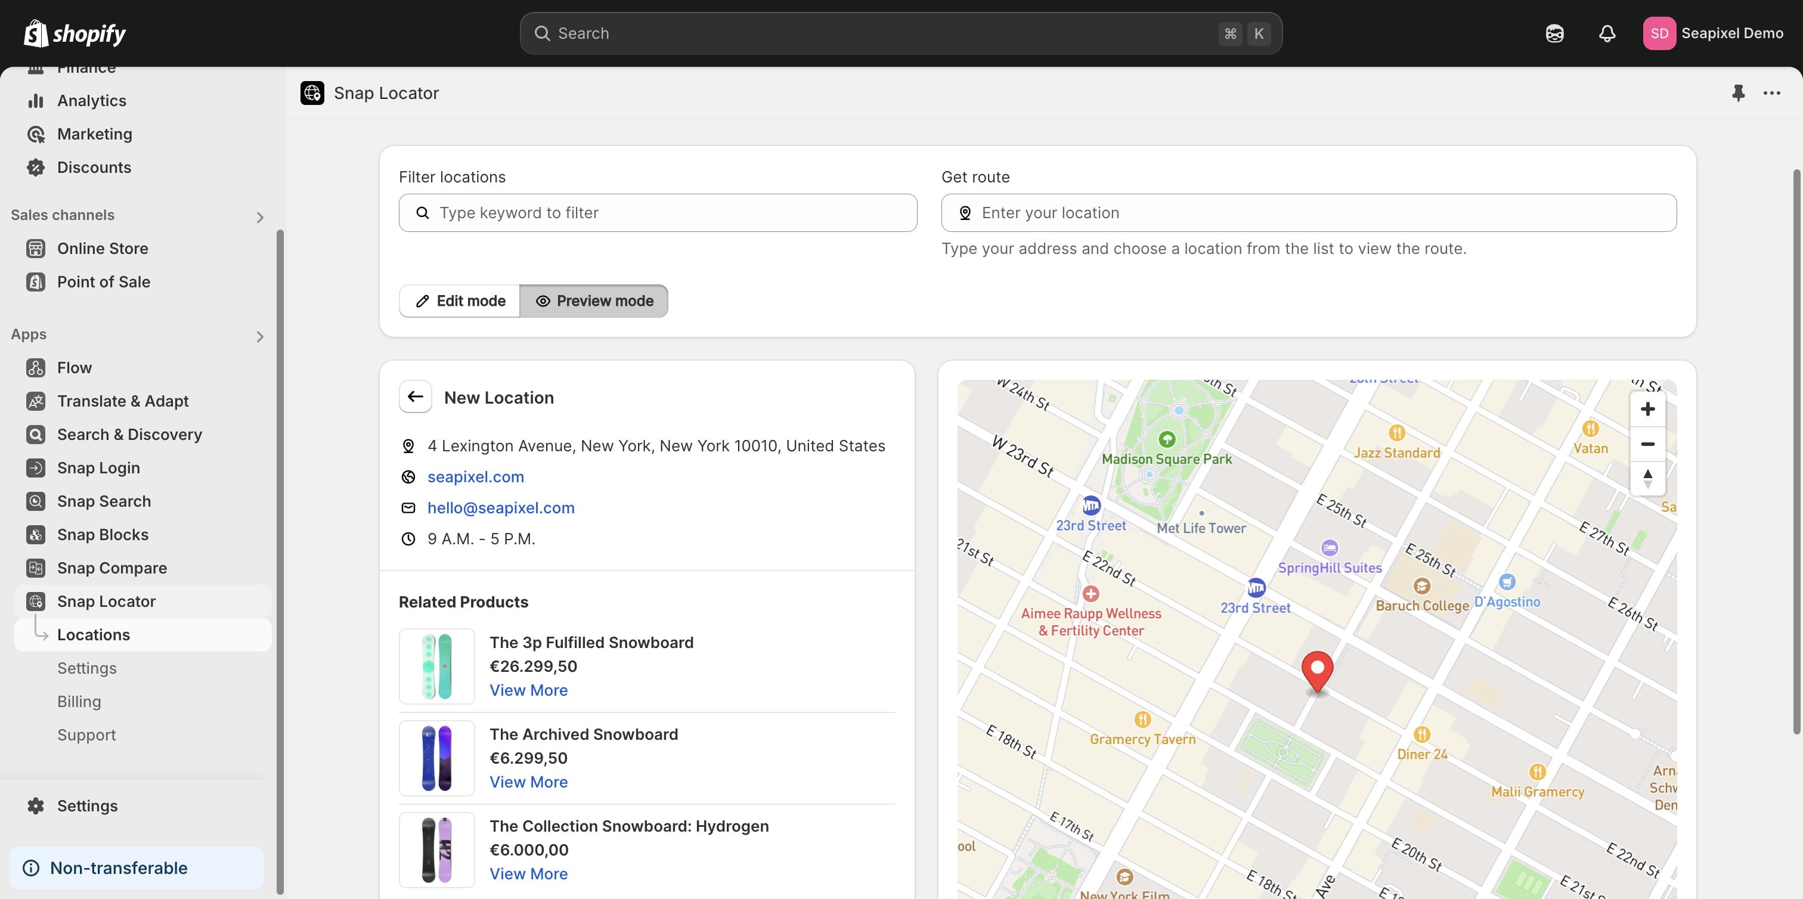The image size is (1803, 899).
Task: Click the Enter your location field
Action: [x=1308, y=213]
